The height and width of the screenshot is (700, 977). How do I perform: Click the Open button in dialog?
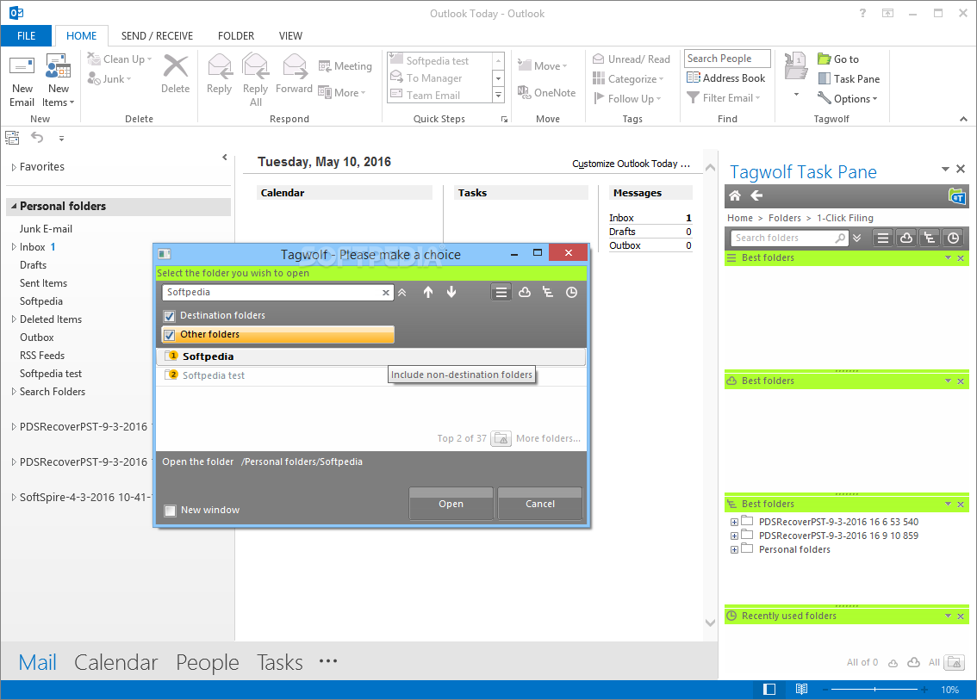tap(451, 504)
